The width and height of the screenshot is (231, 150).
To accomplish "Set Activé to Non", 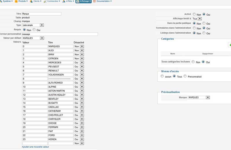I will [194, 14].
